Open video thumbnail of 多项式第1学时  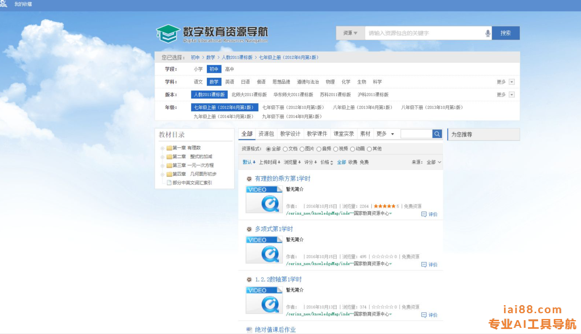(x=264, y=250)
